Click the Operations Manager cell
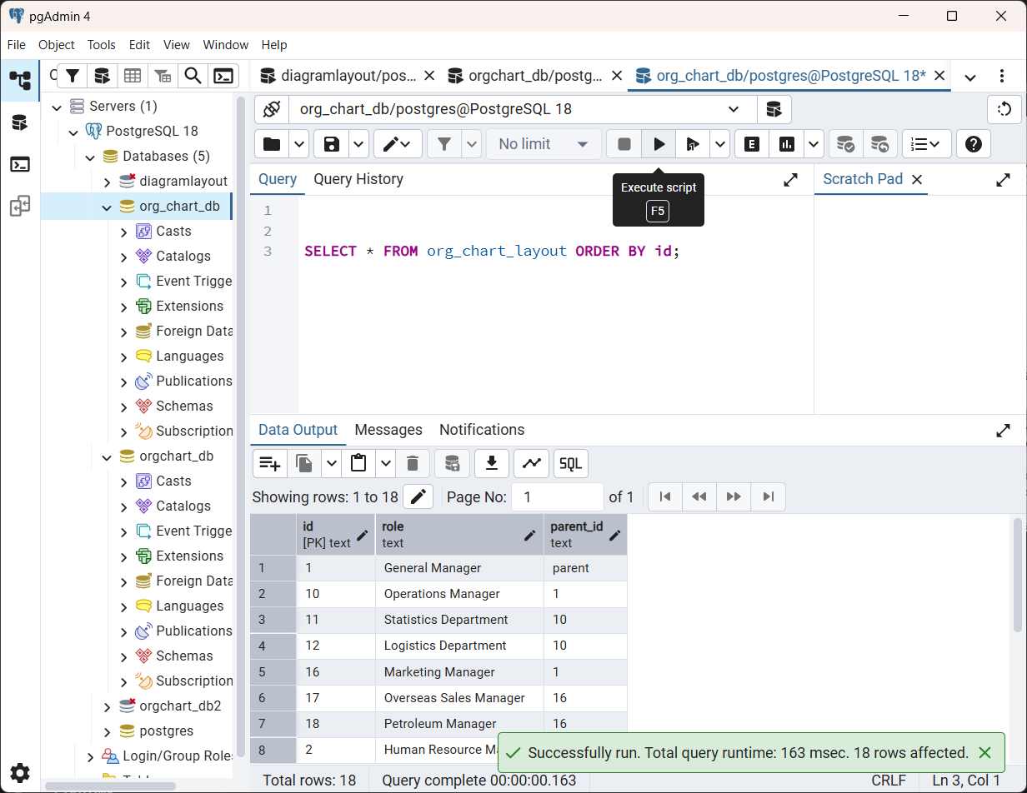Screen dimensions: 1027x793 tap(459, 594)
